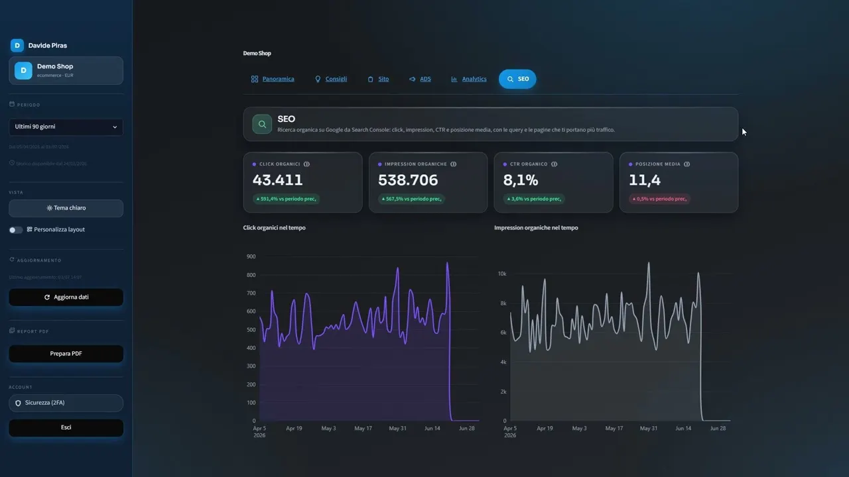This screenshot has width=849, height=477.
Task: Click the Davide Piras avatar icon
Action: click(x=17, y=45)
